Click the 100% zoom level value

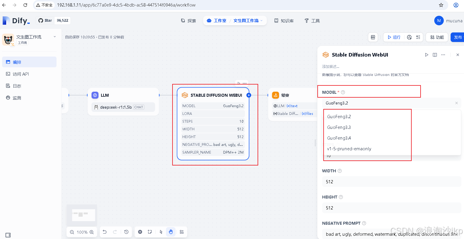click(x=82, y=232)
